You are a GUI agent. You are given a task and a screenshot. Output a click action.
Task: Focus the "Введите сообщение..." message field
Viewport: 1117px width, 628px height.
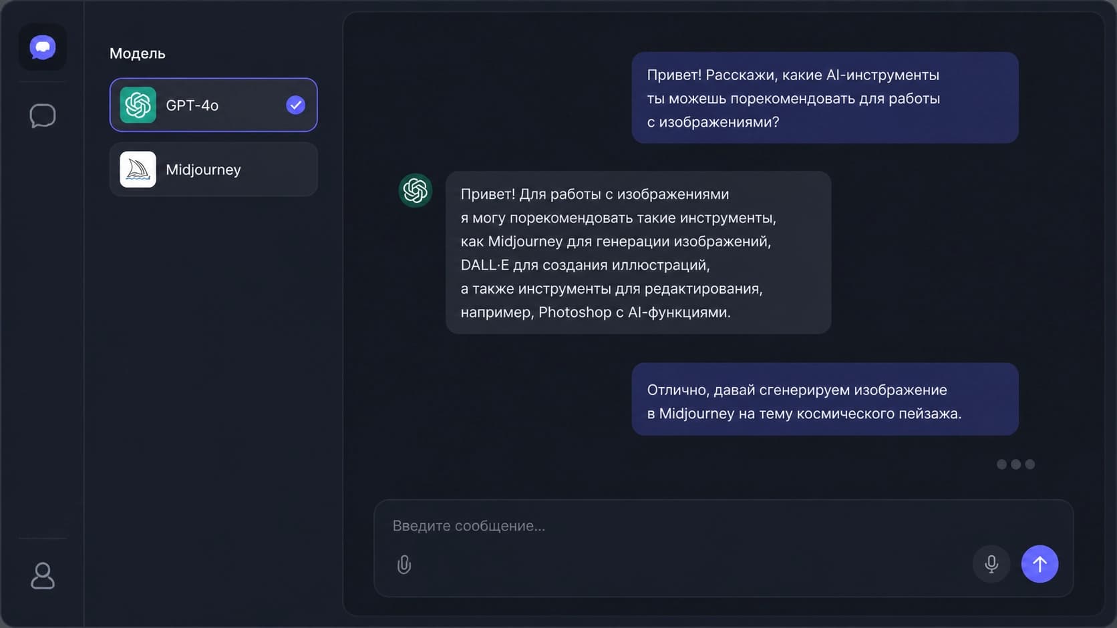pyautogui.click(x=724, y=526)
